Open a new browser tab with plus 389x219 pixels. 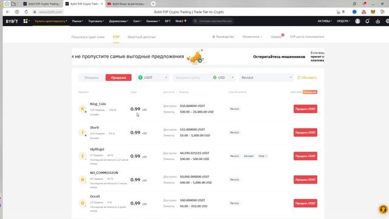point(153,4)
